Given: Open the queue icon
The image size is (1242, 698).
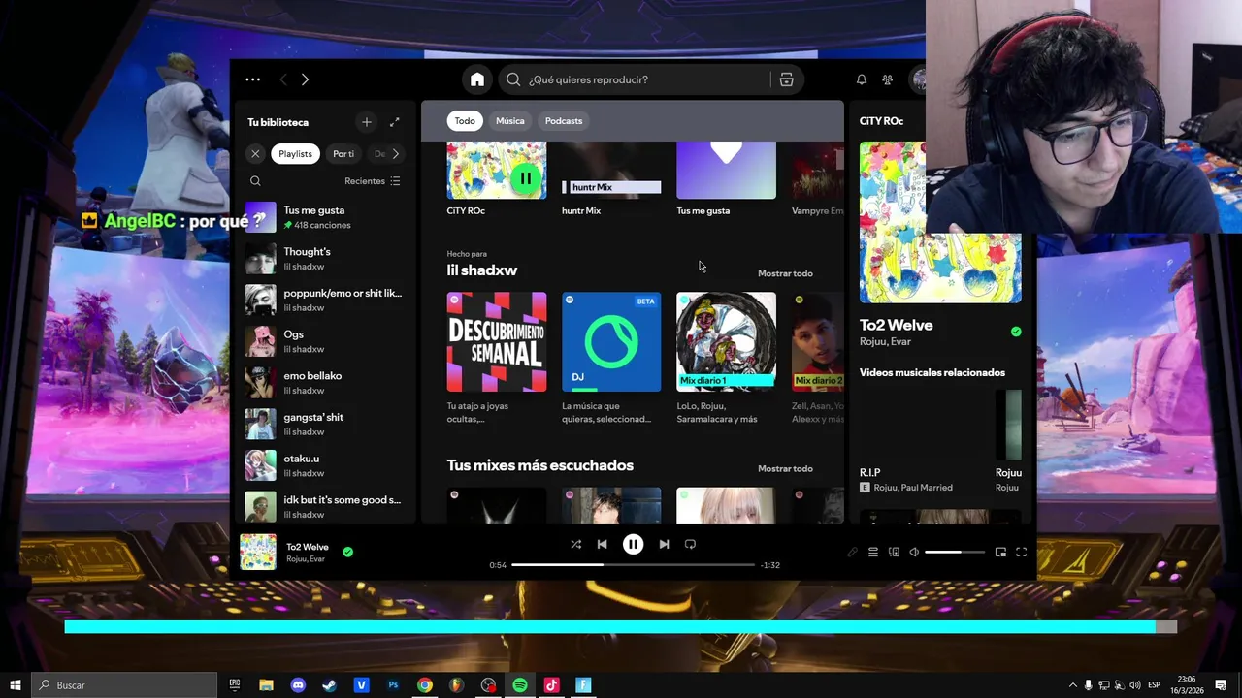Looking at the screenshot, I should point(872,553).
